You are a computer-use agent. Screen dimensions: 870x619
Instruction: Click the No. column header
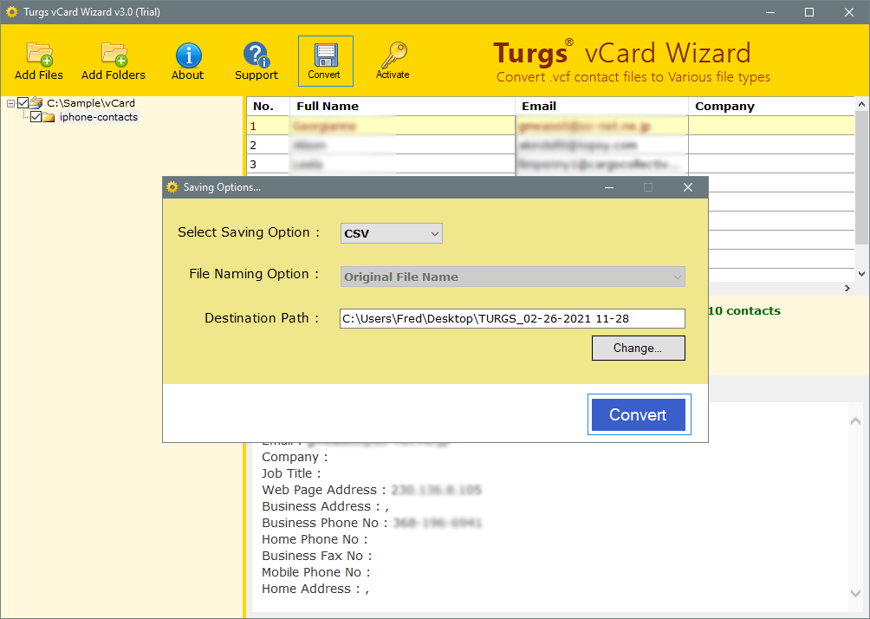268,106
